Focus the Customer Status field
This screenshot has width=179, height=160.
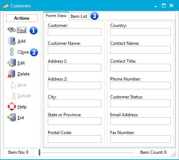pos(140,103)
